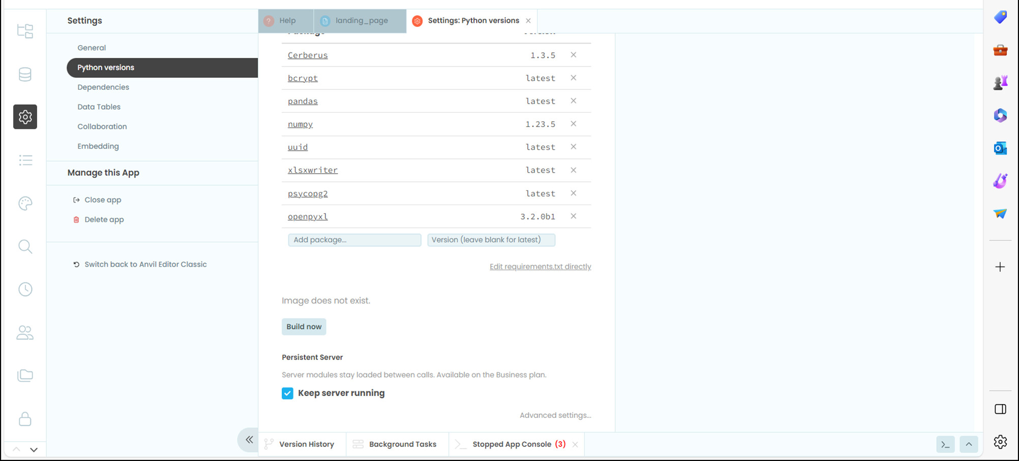Expand the bottom panel chevron up
Viewport: 1019px width, 461px height.
(969, 444)
